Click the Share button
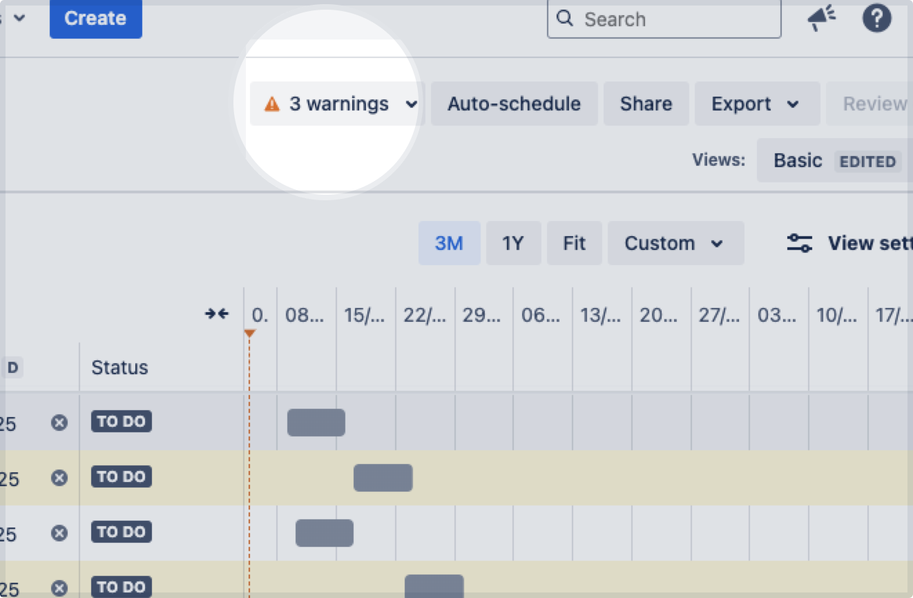The width and height of the screenshot is (913, 598). pos(646,104)
